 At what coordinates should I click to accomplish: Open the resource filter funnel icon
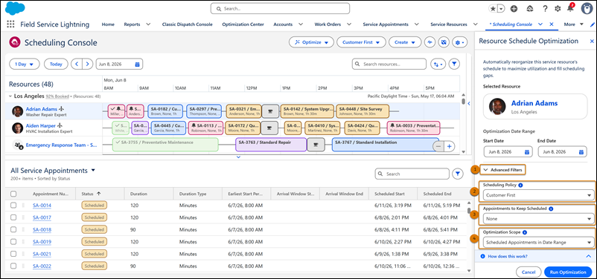coord(454,64)
